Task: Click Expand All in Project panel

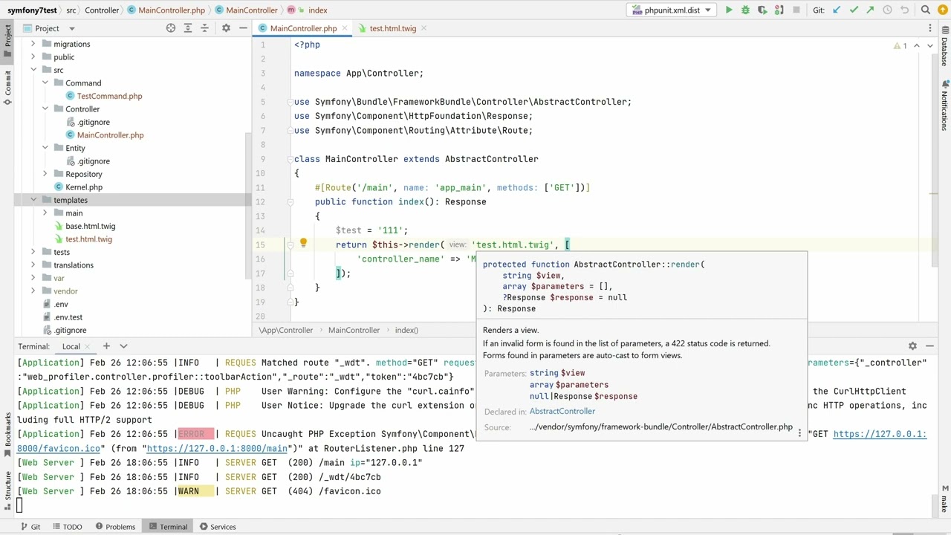Action: (188, 28)
